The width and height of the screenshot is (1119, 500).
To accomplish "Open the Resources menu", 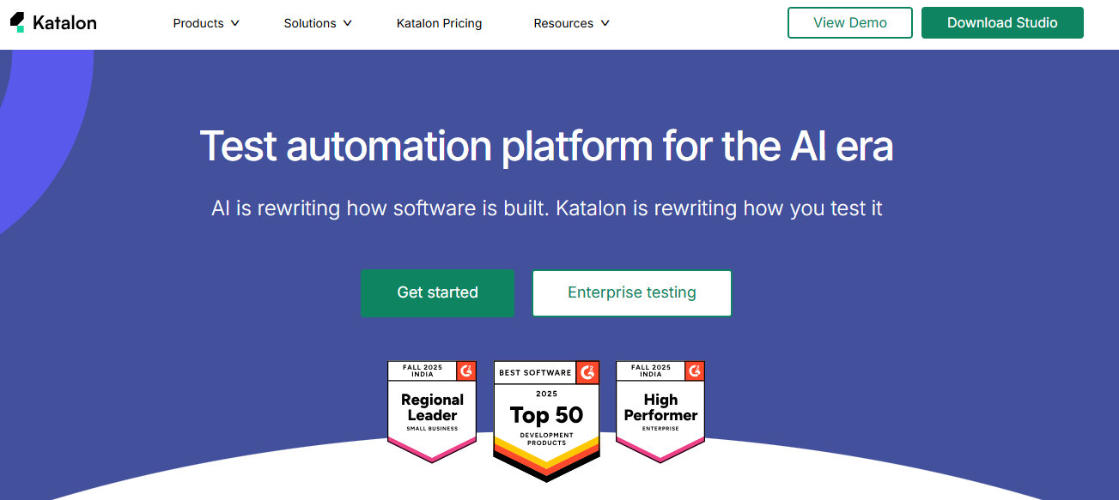I will tap(563, 23).
